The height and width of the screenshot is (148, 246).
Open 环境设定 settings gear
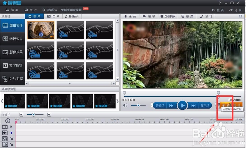tap(44, 10)
